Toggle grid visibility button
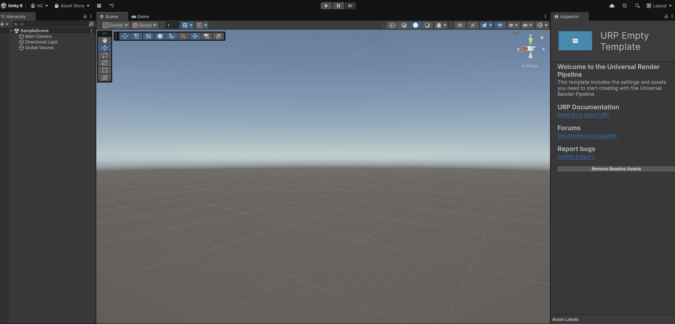Viewport: 675px width, 324px height. click(x=185, y=25)
